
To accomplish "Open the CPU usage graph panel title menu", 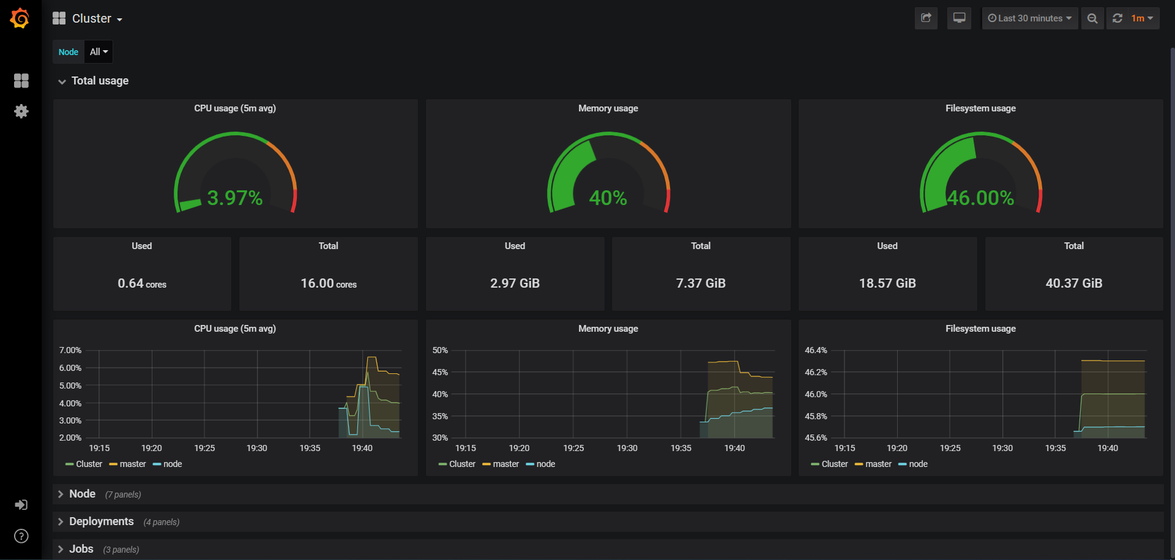I will tap(235, 329).
